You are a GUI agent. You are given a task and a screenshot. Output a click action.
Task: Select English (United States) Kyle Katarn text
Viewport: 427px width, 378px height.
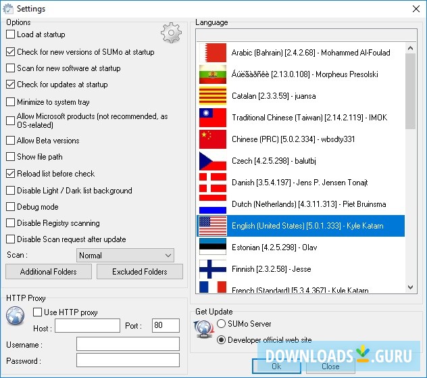[307, 226]
